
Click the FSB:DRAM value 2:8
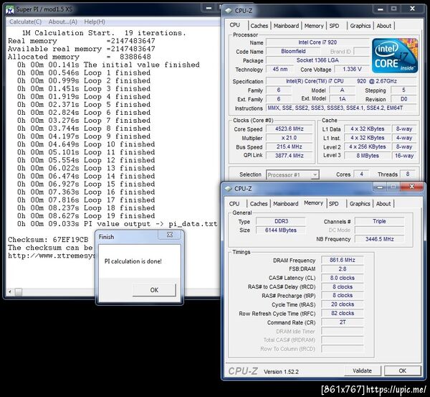pyautogui.click(x=343, y=268)
